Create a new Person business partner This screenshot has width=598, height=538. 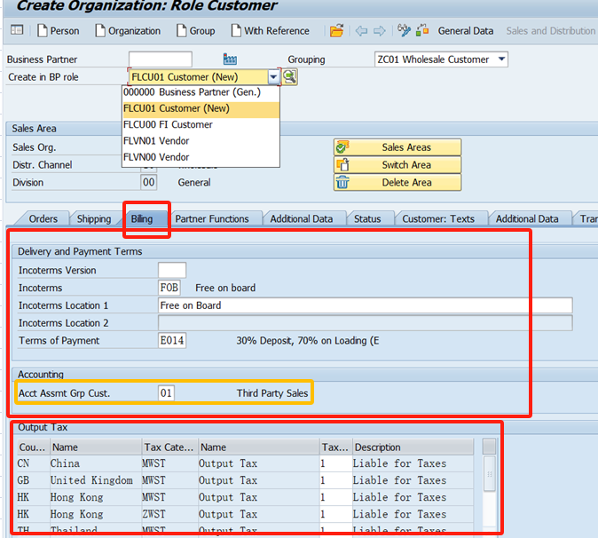[58, 30]
